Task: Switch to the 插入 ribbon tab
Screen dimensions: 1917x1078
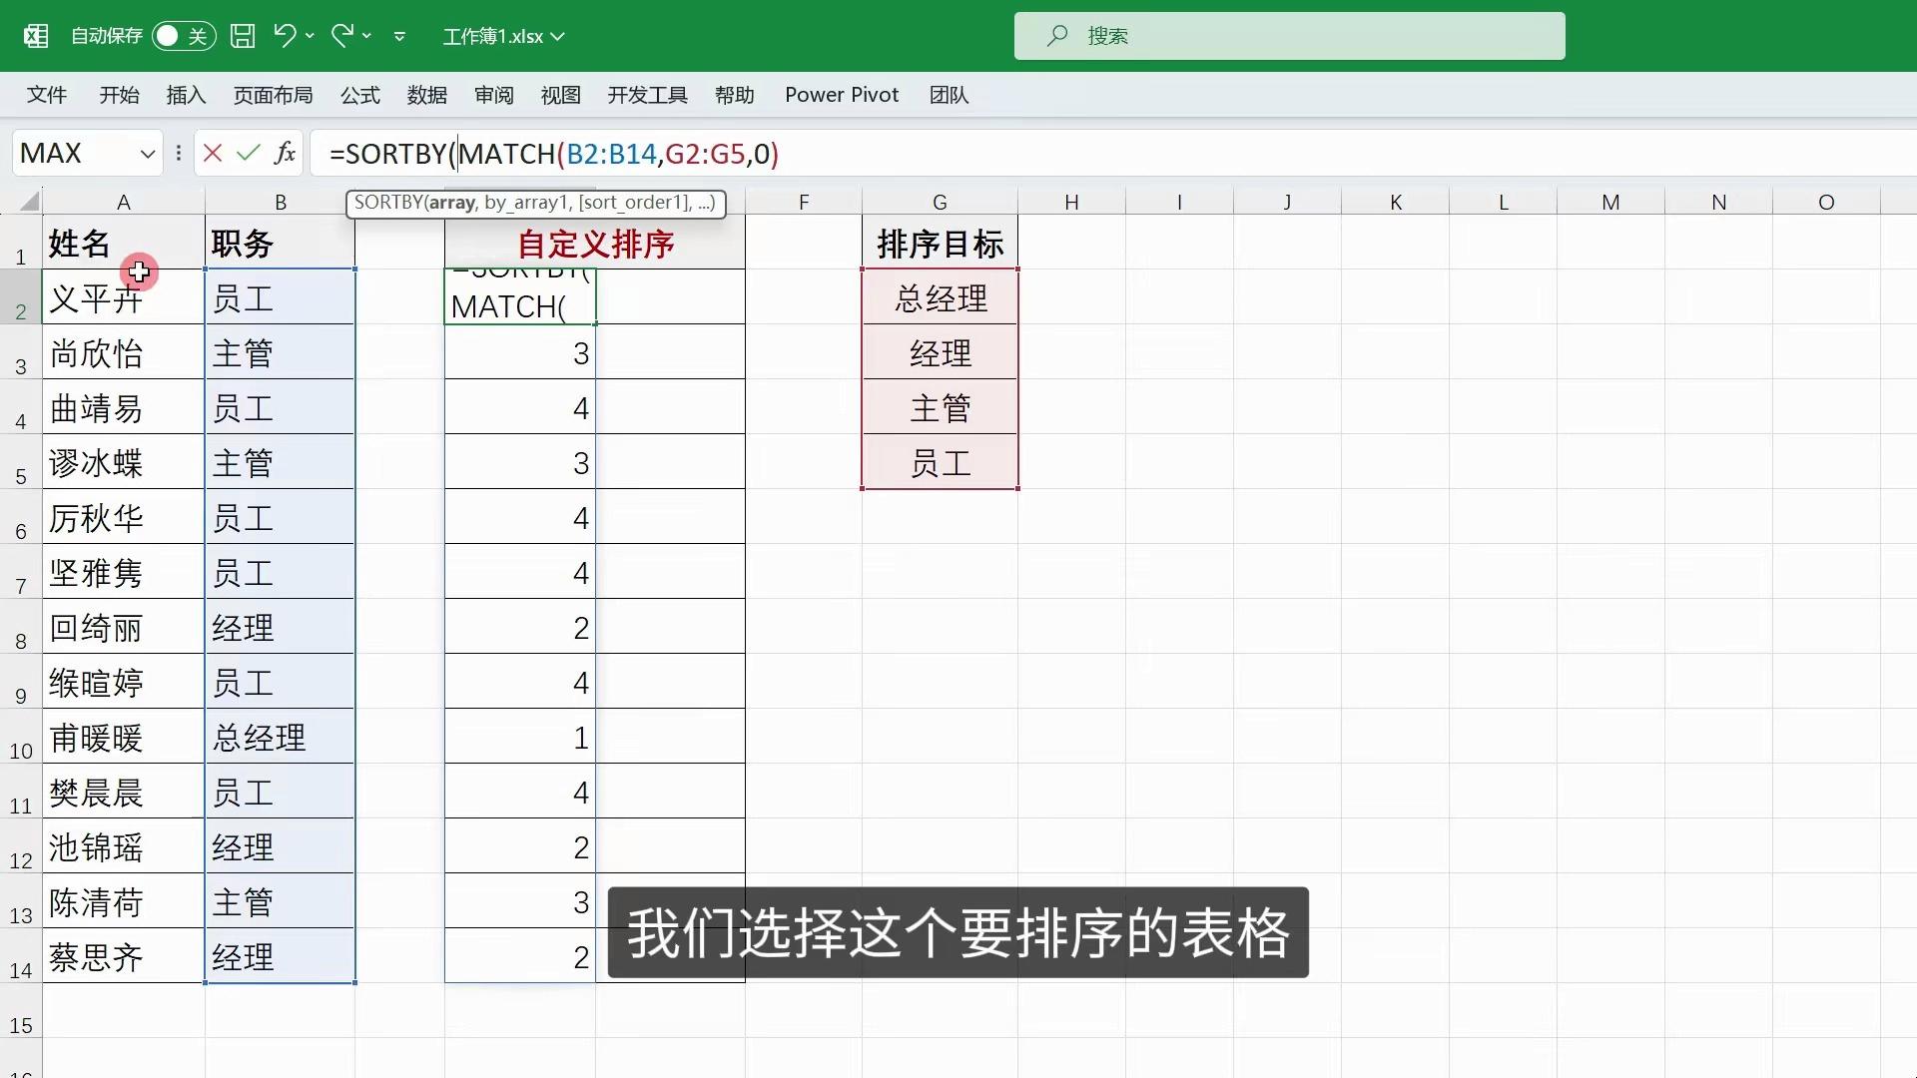Action: tap(186, 95)
